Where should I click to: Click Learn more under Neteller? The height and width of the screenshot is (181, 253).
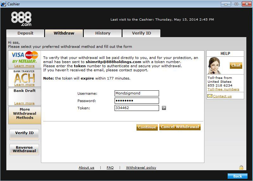(x=24, y=66)
